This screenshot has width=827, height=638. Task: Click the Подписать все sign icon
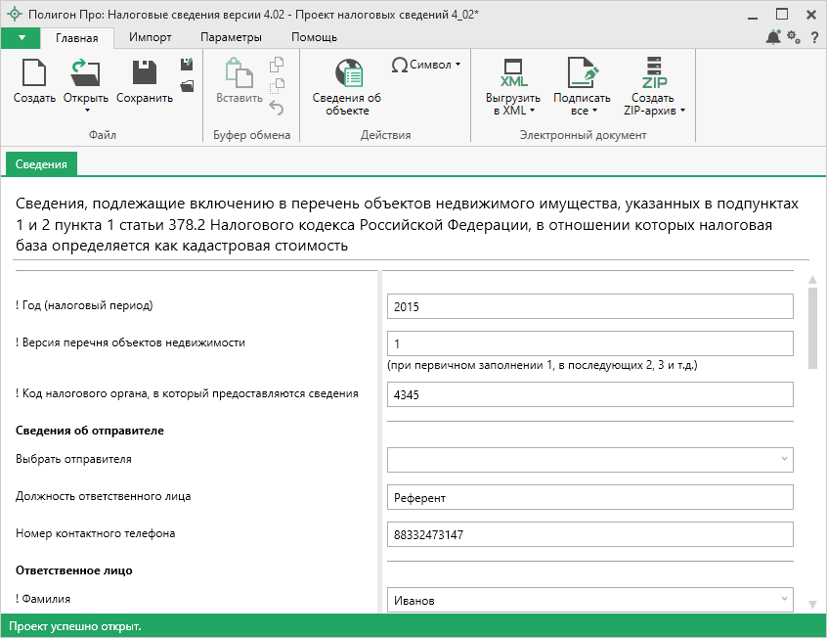click(582, 73)
